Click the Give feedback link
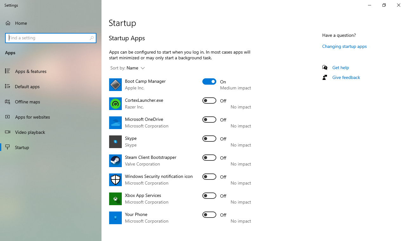The width and height of the screenshot is (406, 241). (346, 77)
